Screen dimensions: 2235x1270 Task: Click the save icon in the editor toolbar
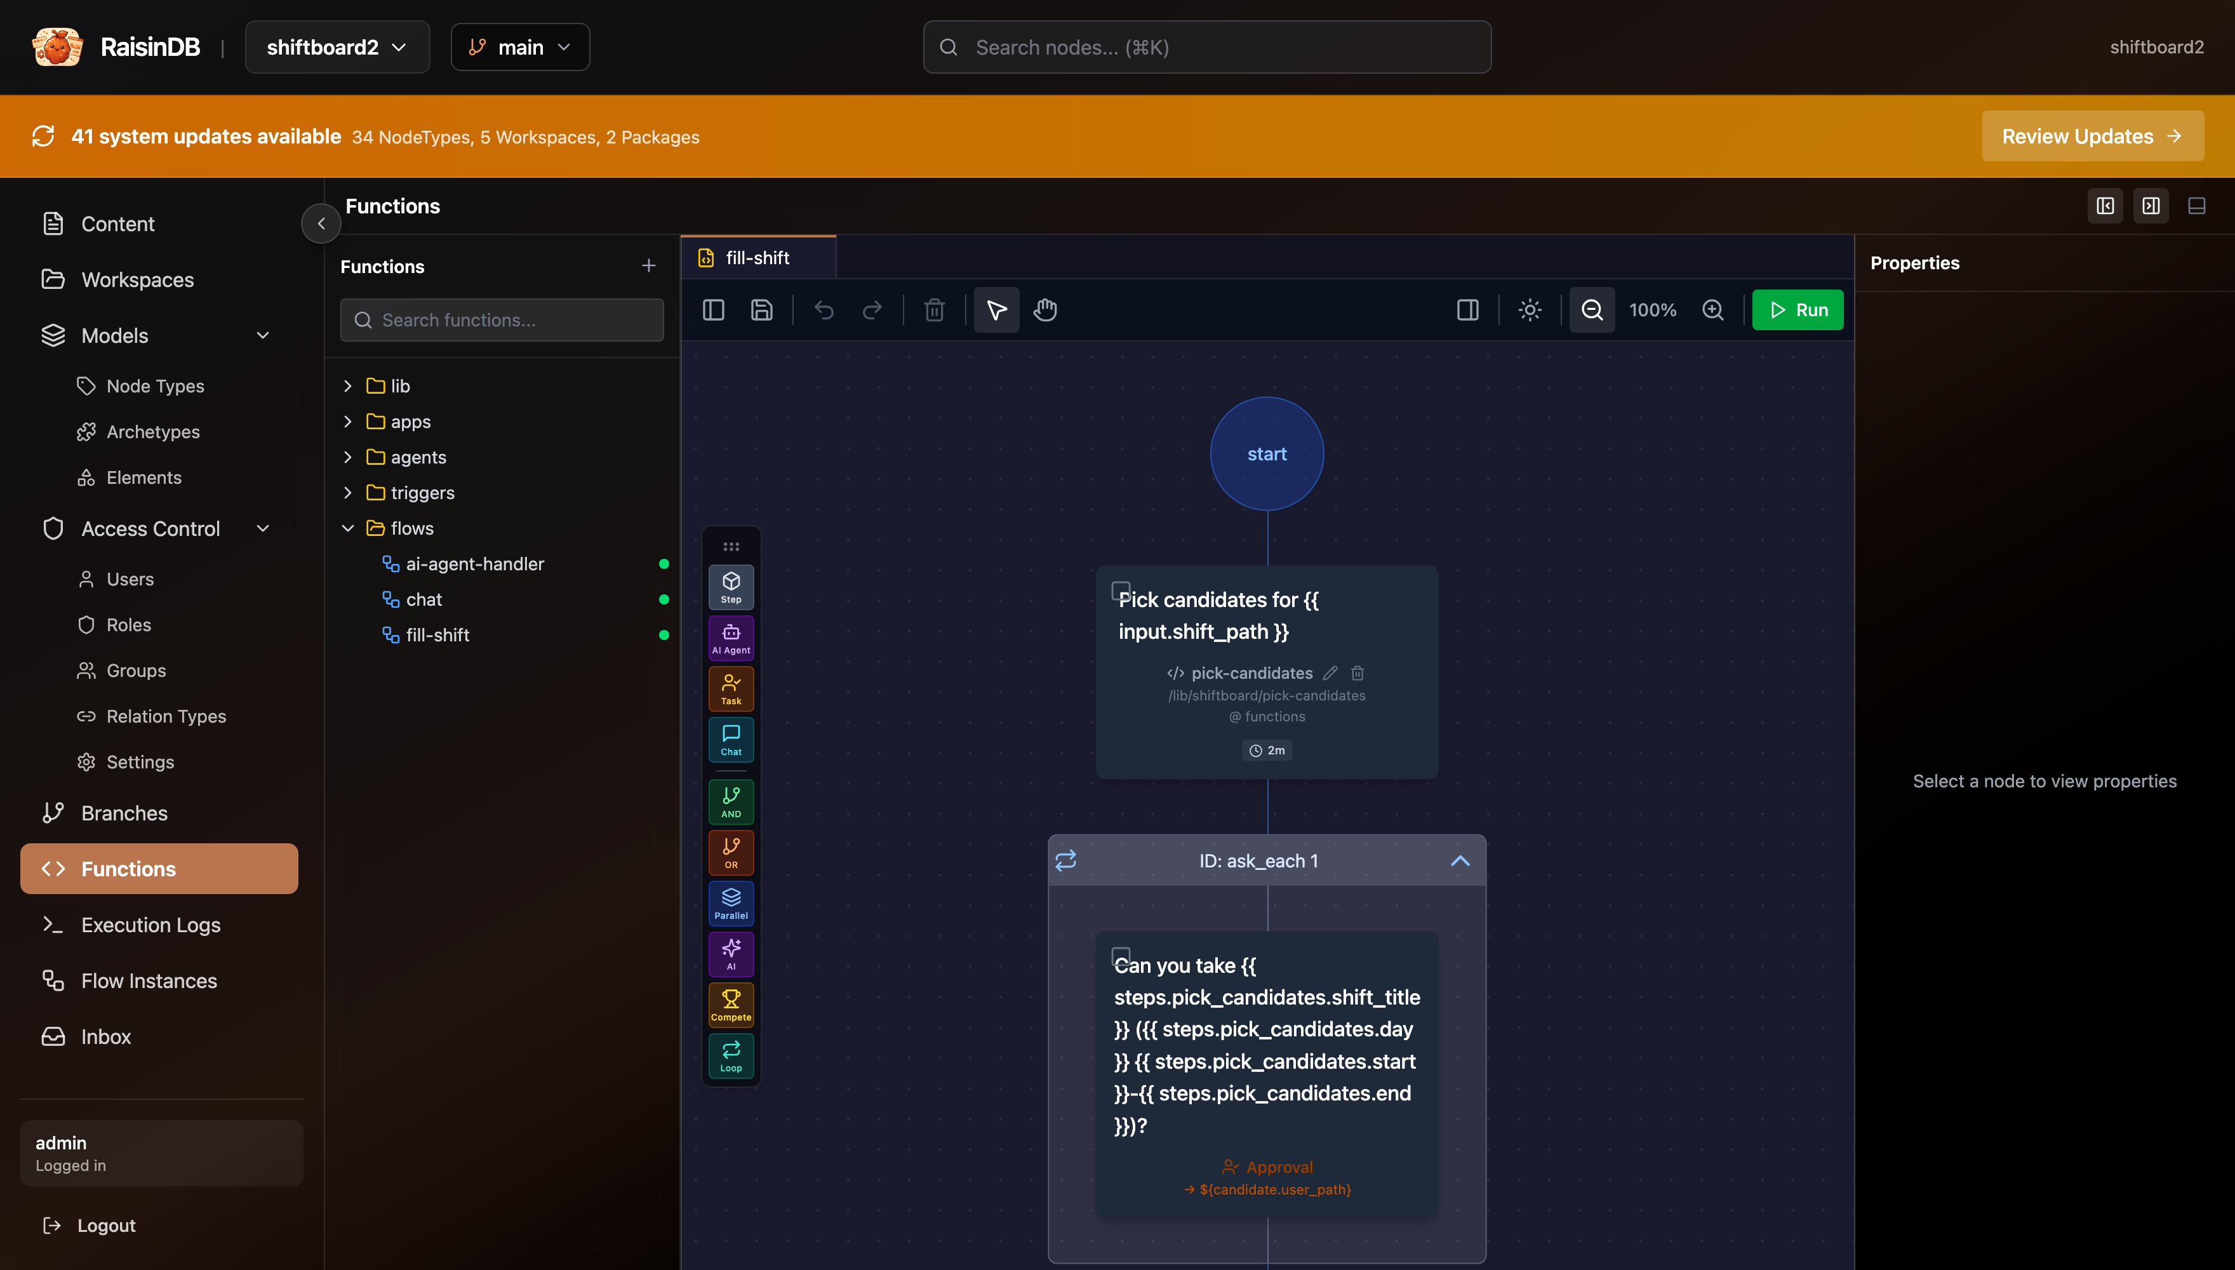point(761,310)
